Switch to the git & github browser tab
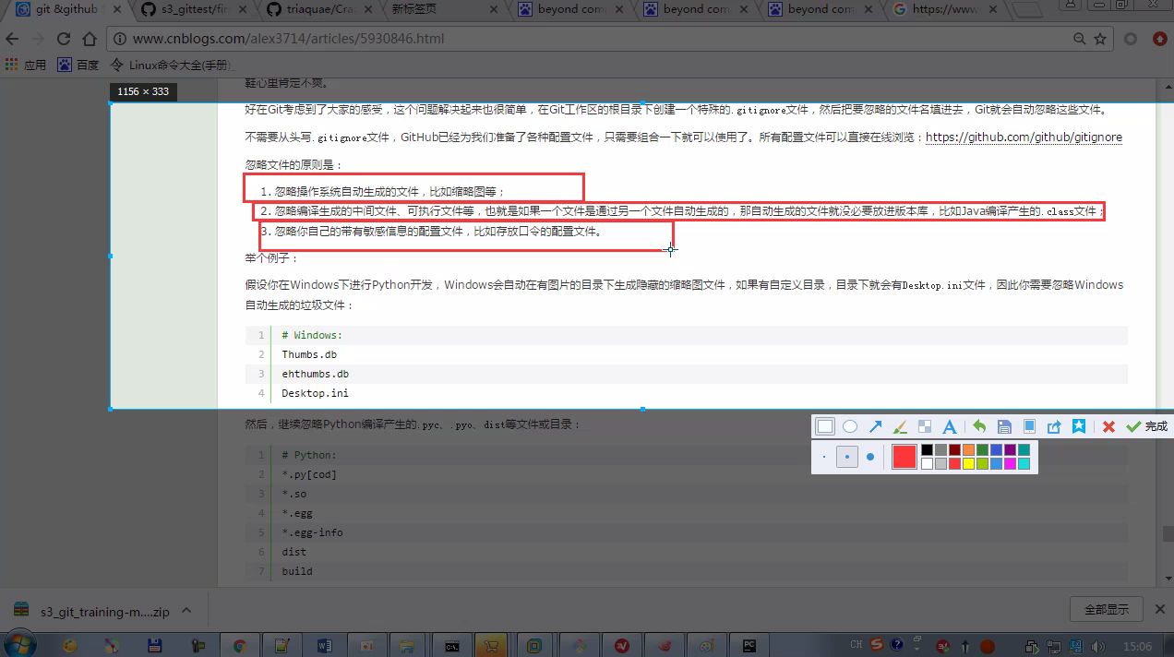 [x=66, y=9]
